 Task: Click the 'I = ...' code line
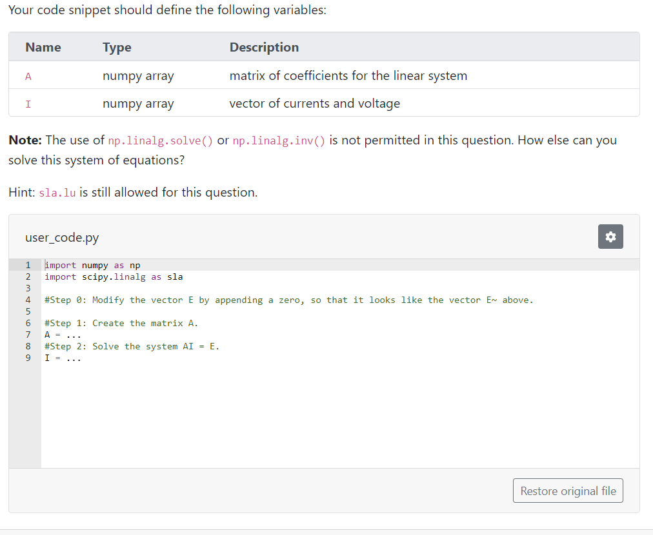(63, 358)
